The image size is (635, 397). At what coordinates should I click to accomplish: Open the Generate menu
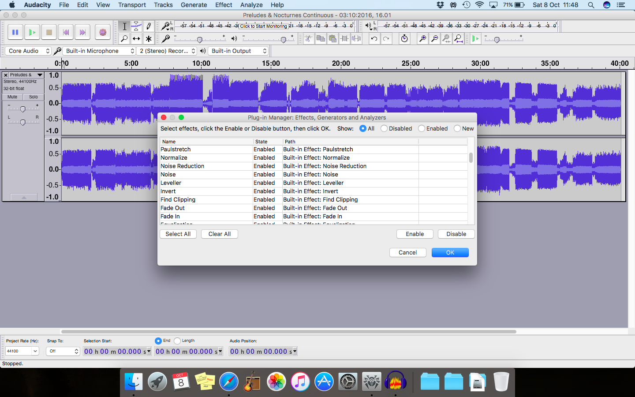pyautogui.click(x=194, y=5)
